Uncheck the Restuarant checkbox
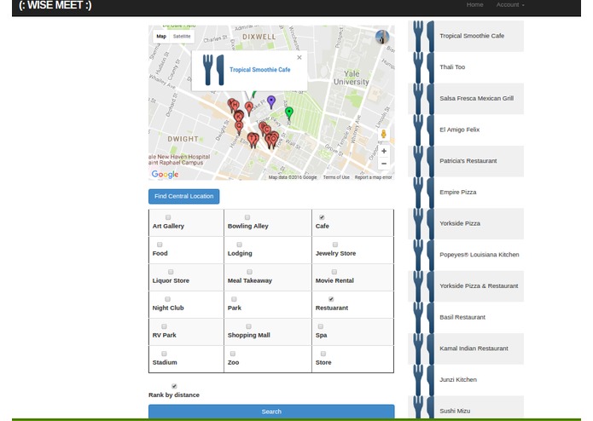Screen dimensions: 593x421 pos(331,299)
